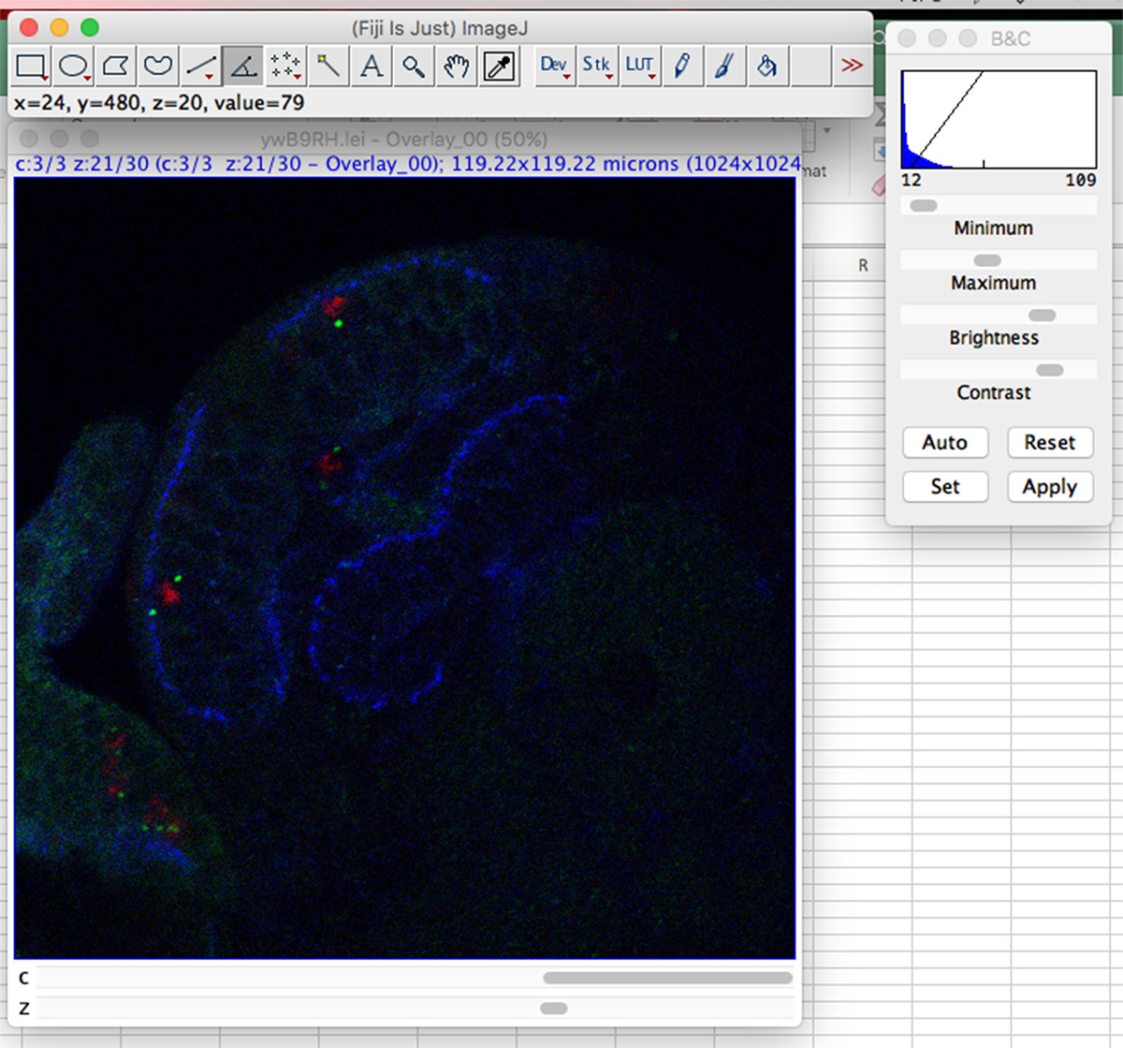This screenshot has height=1048, width=1123.
Task: Close the ImageJ main window
Action: (x=29, y=27)
